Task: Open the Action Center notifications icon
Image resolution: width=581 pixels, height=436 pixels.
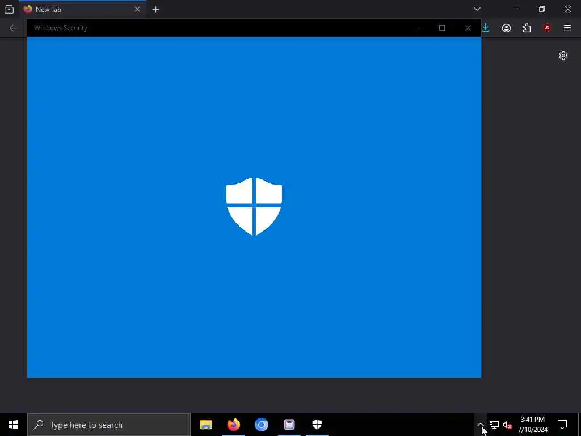Action: pos(562,425)
